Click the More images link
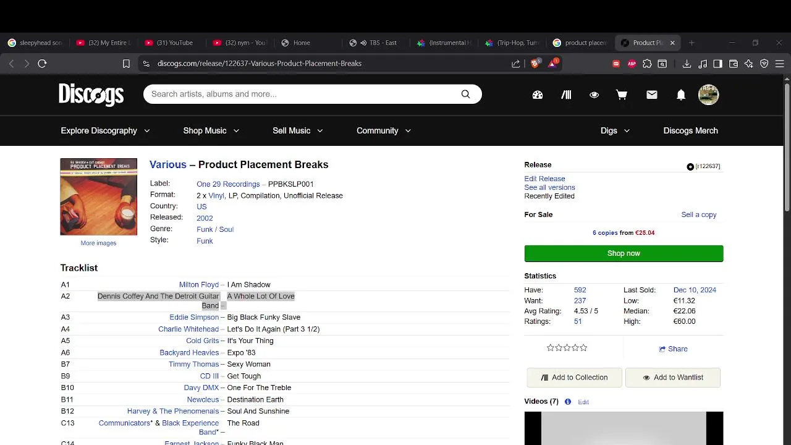This screenshot has height=445, width=791. (98, 243)
